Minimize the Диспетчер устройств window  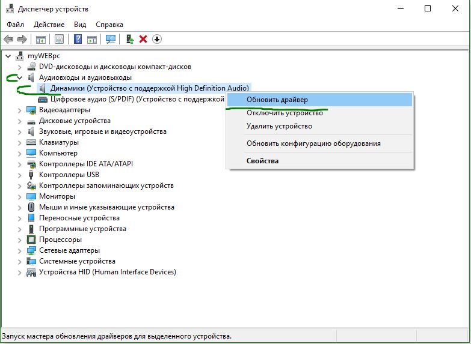point(401,8)
